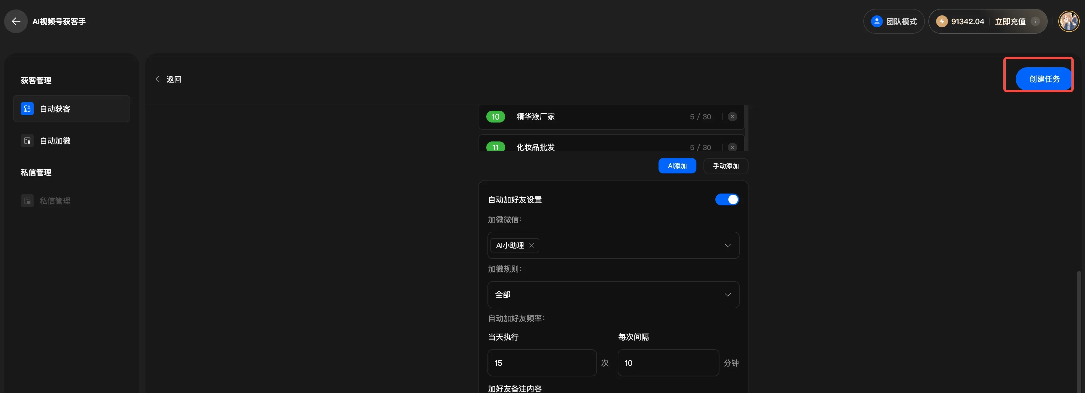Click the 自动获客 sidebar icon
Viewport: 1085px width, 393px height.
(x=27, y=109)
